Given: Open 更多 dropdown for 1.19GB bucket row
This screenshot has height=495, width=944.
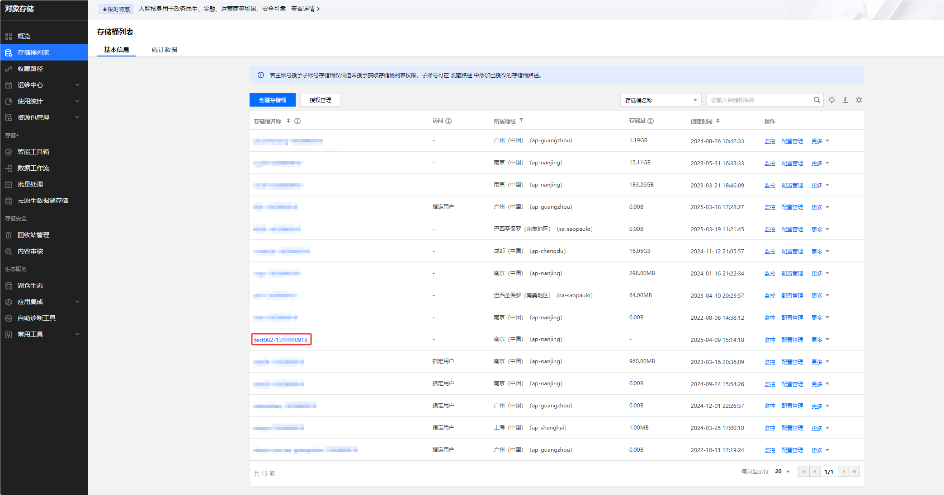Looking at the screenshot, I should point(820,141).
